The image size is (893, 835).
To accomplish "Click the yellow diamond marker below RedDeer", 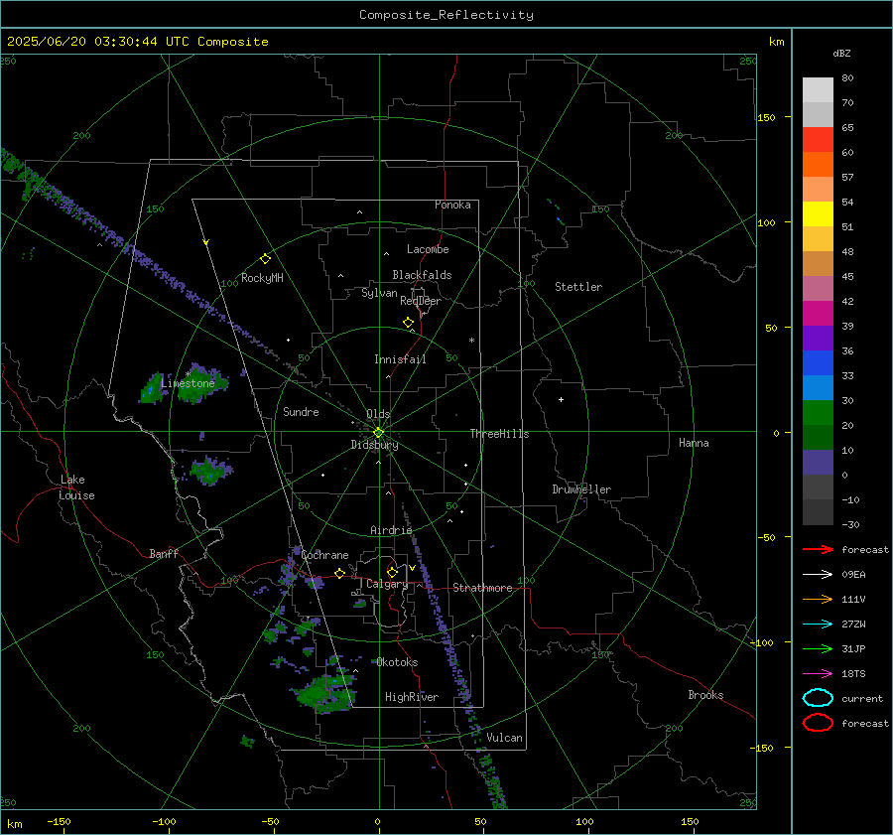I will coord(408,323).
